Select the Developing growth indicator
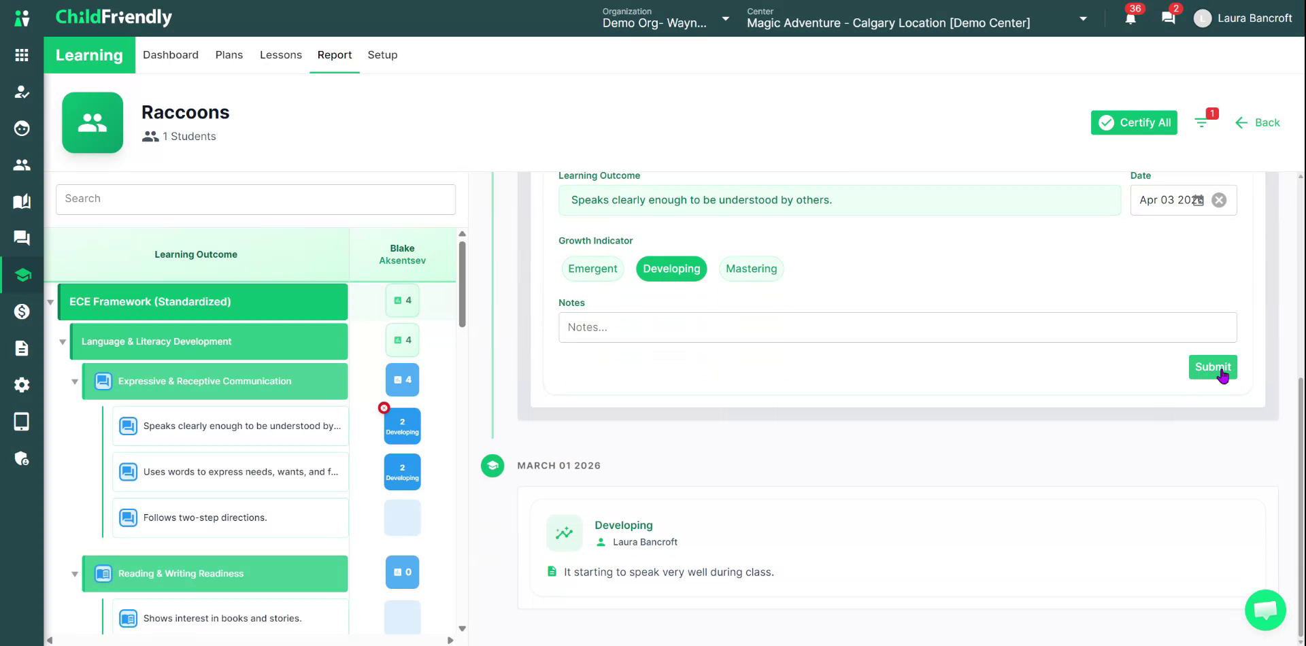The image size is (1306, 646). click(671, 269)
